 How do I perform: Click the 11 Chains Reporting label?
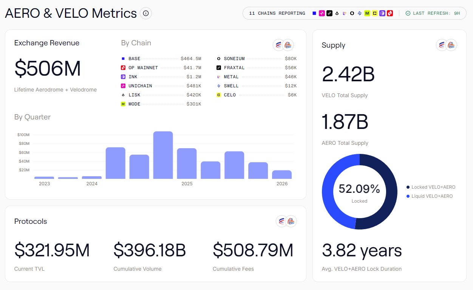click(x=277, y=13)
